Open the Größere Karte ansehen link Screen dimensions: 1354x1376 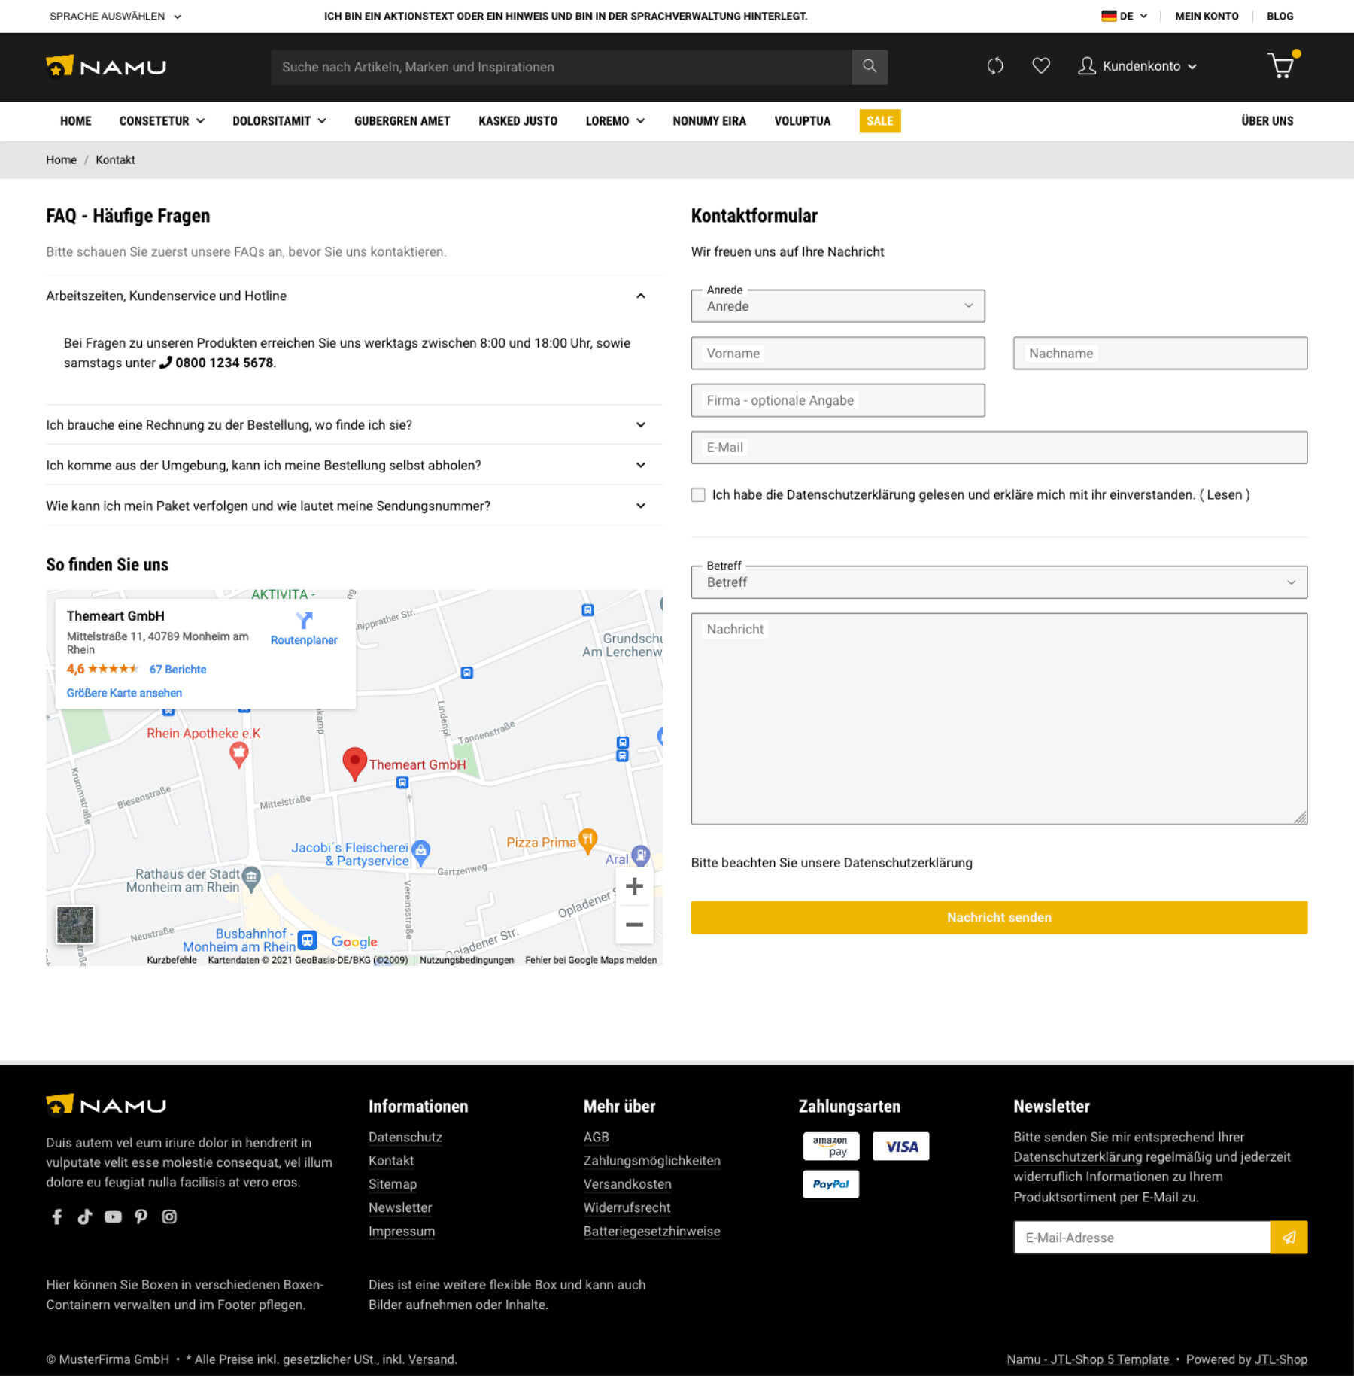click(x=123, y=692)
